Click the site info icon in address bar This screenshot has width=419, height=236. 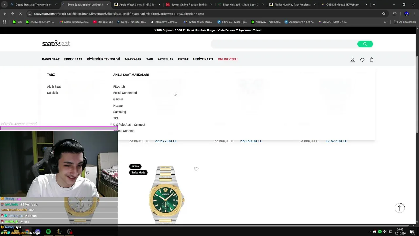[30, 14]
